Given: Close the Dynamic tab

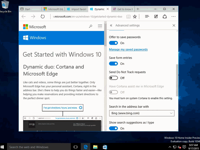Looking at the screenshot, I should click(108, 9).
